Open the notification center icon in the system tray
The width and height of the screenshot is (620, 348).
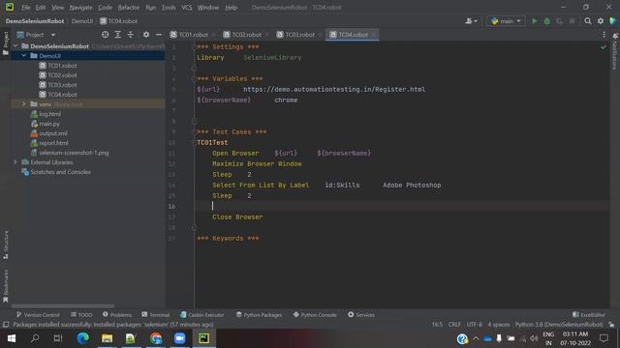click(604, 338)
